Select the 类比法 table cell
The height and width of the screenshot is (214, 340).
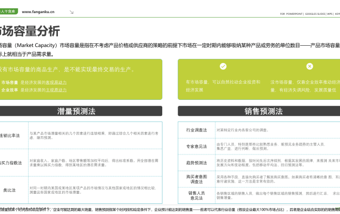[14, 190]
